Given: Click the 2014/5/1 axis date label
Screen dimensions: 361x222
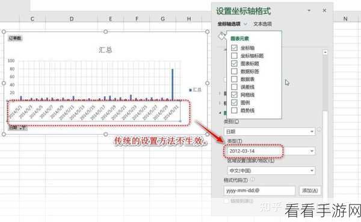Looking at the screenshot, I should point(15,112).
